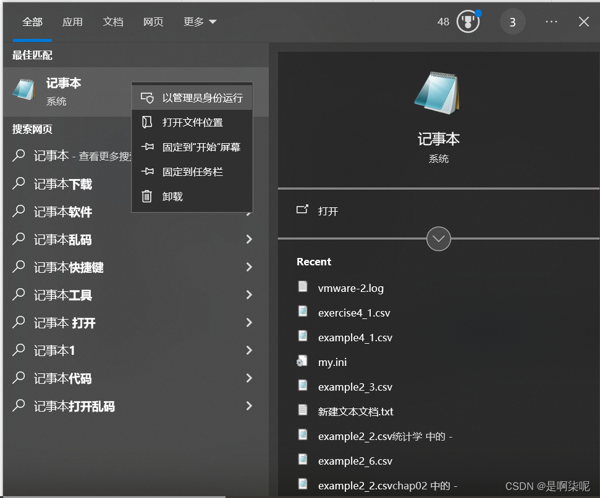Expand the circular chevron under 打开
Viewport: 600px width, 498px height.
(x=438, y=239)
